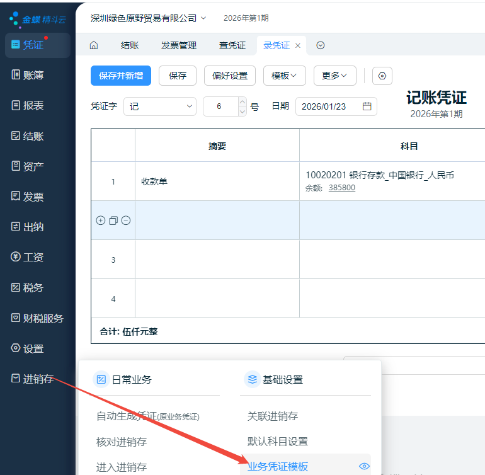Open the 凭证字 dropdown
Image resolution: width=485 pixels, height=475 pixels.
(x=160, y=106)
